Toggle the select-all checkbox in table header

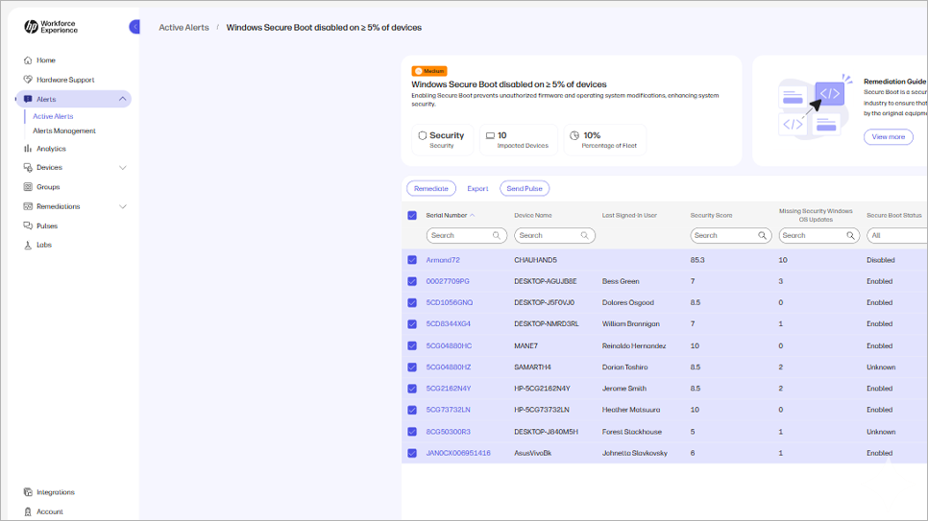[412, 215]
